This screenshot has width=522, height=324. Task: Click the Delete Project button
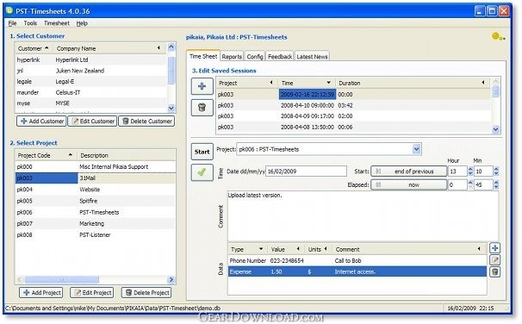coord(146,293)
